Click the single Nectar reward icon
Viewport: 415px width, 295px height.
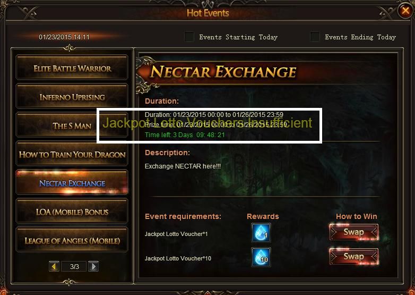261,233
